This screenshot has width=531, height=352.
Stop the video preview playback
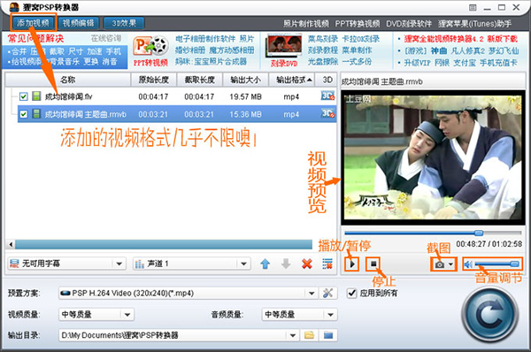(373, 264)
